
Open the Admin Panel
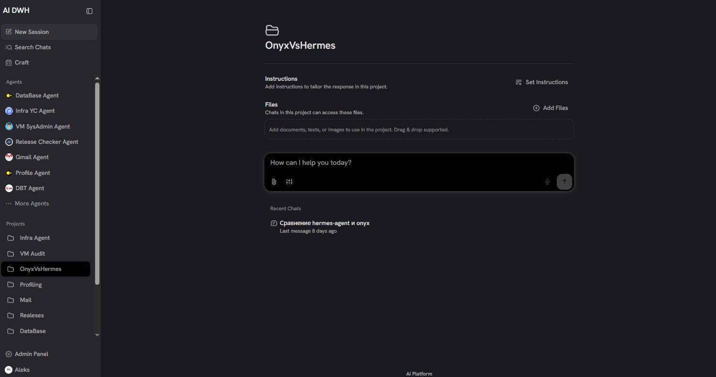[x=49, y=354]
